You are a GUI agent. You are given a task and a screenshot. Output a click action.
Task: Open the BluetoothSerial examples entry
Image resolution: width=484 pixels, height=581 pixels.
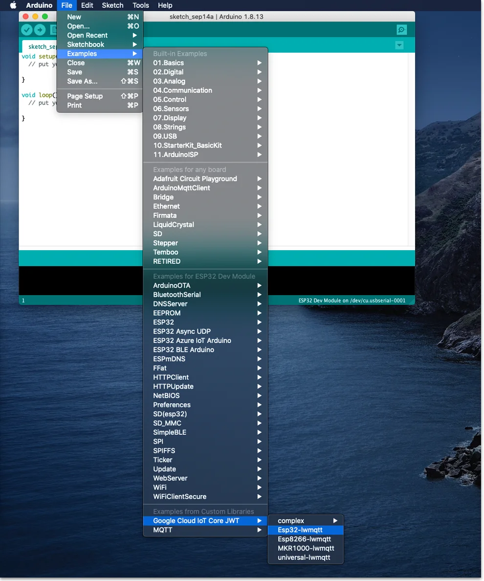click(205, 295)
